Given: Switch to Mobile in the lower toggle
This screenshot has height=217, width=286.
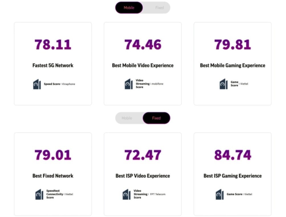Looking at the screenshot, I should pos(127,118).
